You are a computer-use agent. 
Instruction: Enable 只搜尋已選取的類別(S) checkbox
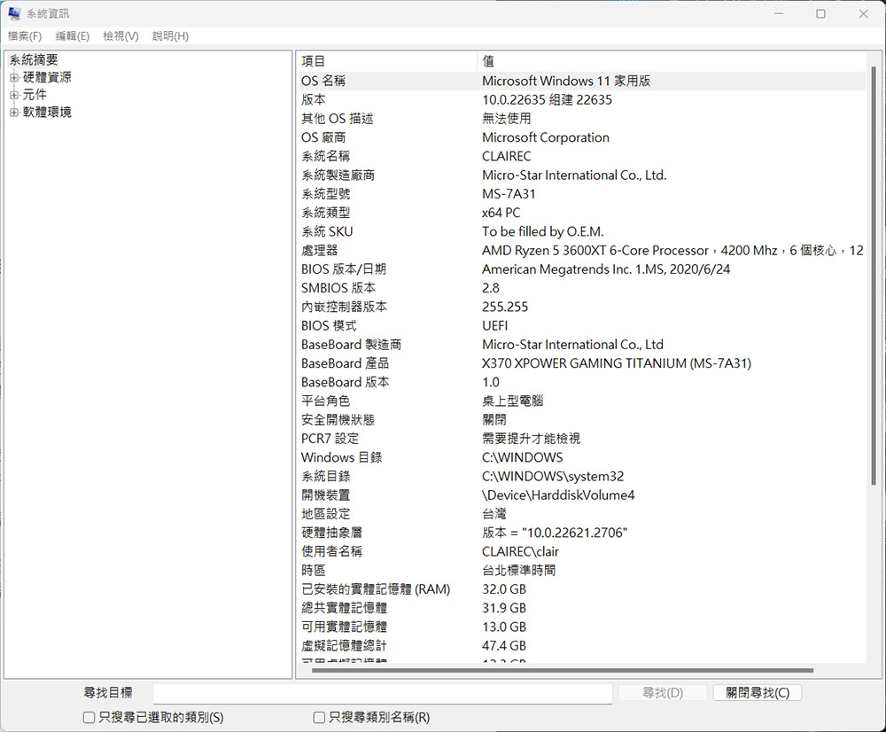tap(89, 718)
